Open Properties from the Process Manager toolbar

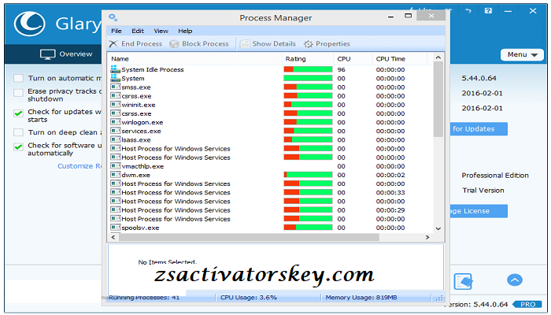click(327, 44)
